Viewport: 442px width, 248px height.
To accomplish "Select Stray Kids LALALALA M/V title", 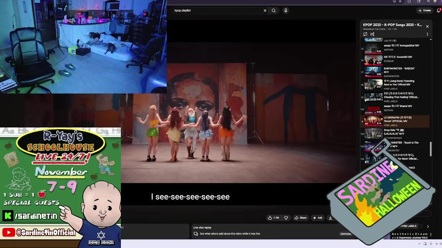I will [x=394, y=132].
